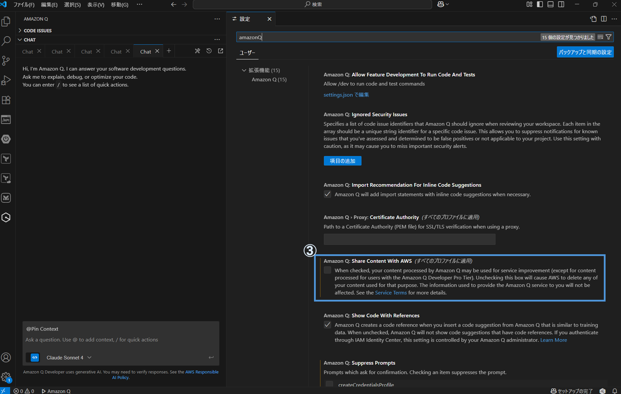Open the Spring Boot power hexagon view

coord(6,139)
